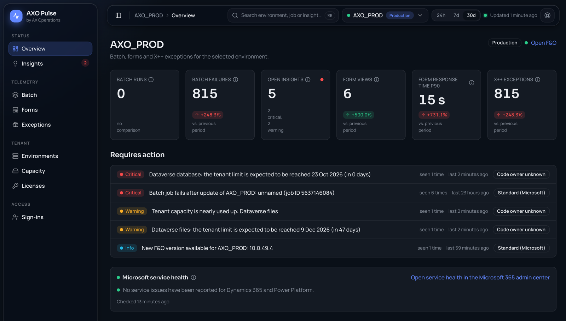566x321 pixels.
Task: Open Batch telemetry in the sidebar
Action: pyautogui.click(x=50, y=95)
